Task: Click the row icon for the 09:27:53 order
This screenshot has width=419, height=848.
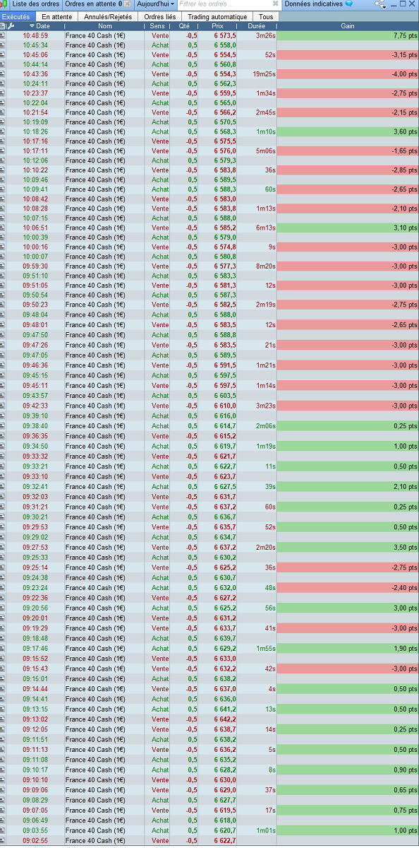Action: pos(3,547)
